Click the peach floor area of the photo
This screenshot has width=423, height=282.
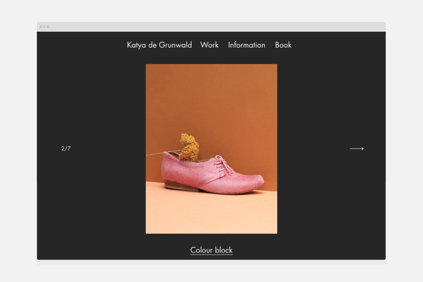coord(211,213)
